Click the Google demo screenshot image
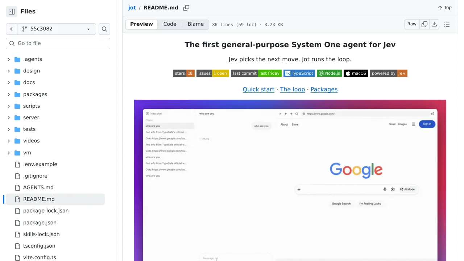This screenshot has height=261, width=464. click(x=290, y=181)
